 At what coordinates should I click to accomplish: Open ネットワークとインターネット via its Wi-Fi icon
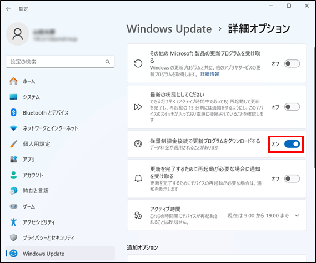click(x=13, y=128)
